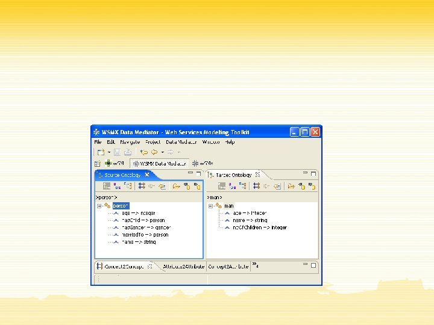Click Target Ontology open folder icon
Image resolution: width=434 pixels, height=325 pixels.
[291, 186]
